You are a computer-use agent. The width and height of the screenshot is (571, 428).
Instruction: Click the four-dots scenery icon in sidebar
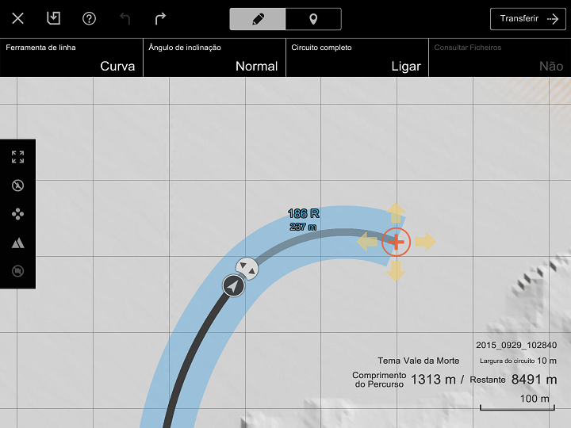pyautogui.click(x=17, y=214)
